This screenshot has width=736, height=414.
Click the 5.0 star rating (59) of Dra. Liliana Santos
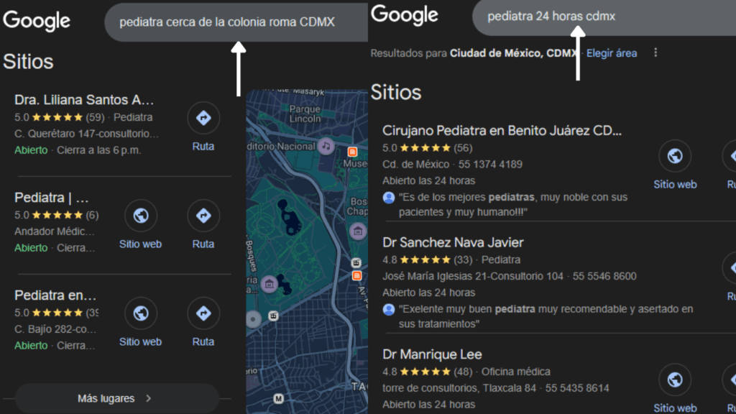pos(59,117)
